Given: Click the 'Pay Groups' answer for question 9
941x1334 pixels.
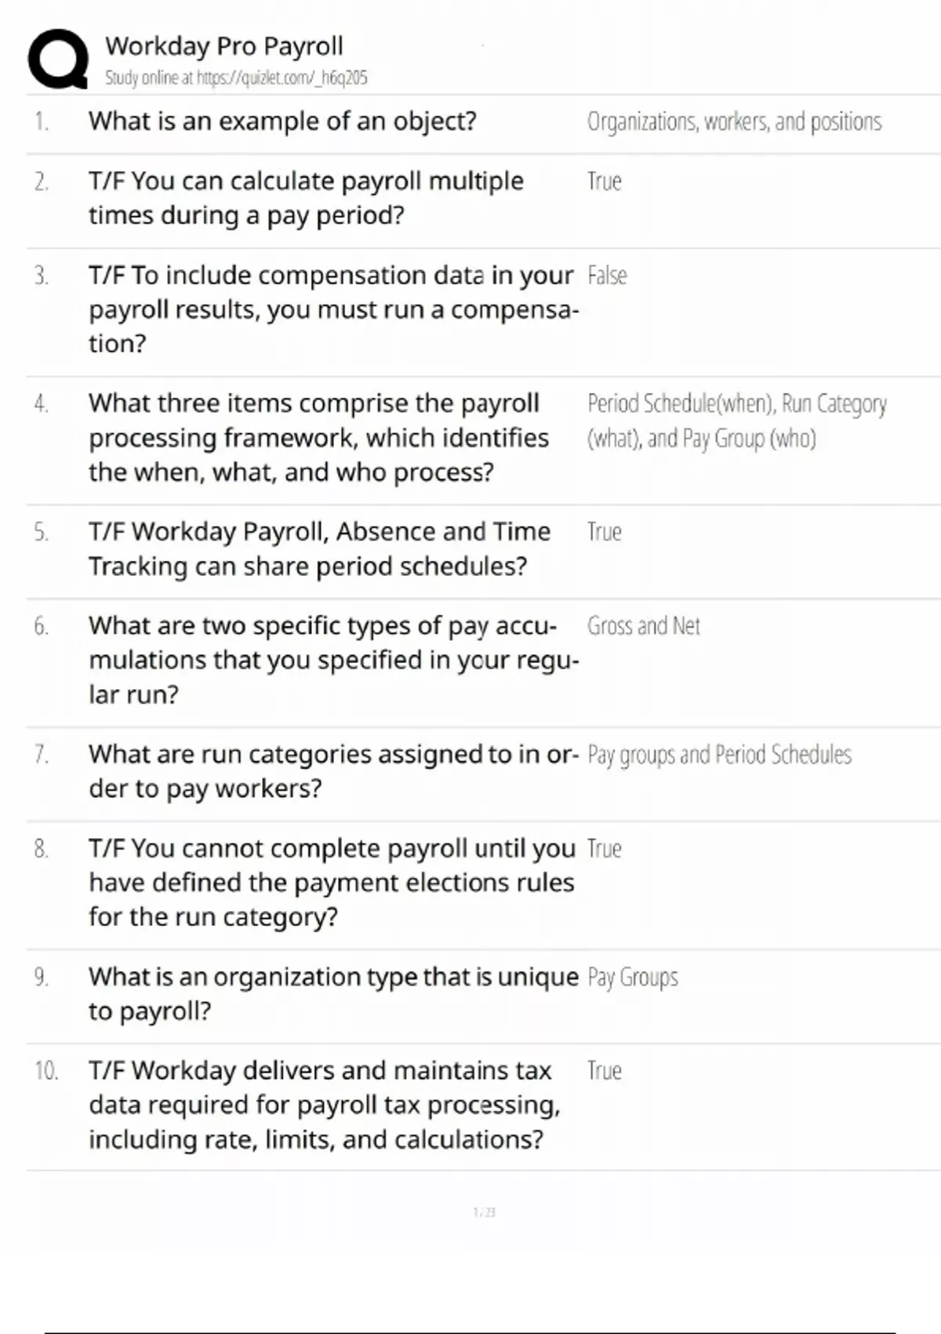Looking at the screenshot, I should 632,977.
